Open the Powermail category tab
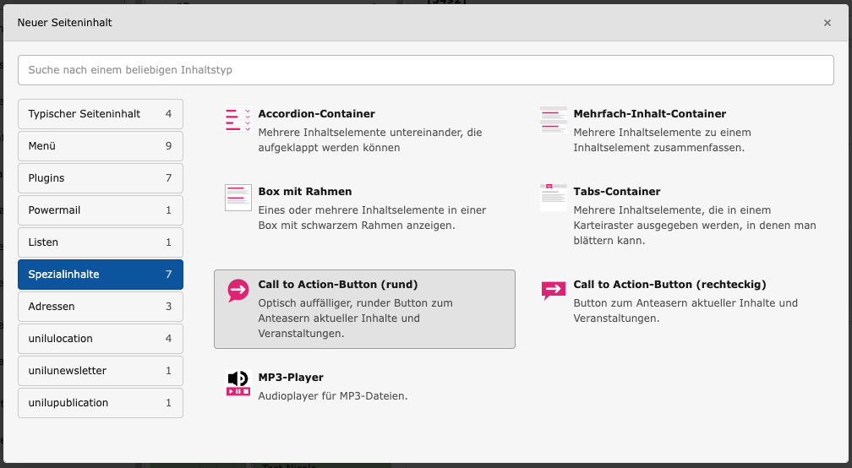 100,210
